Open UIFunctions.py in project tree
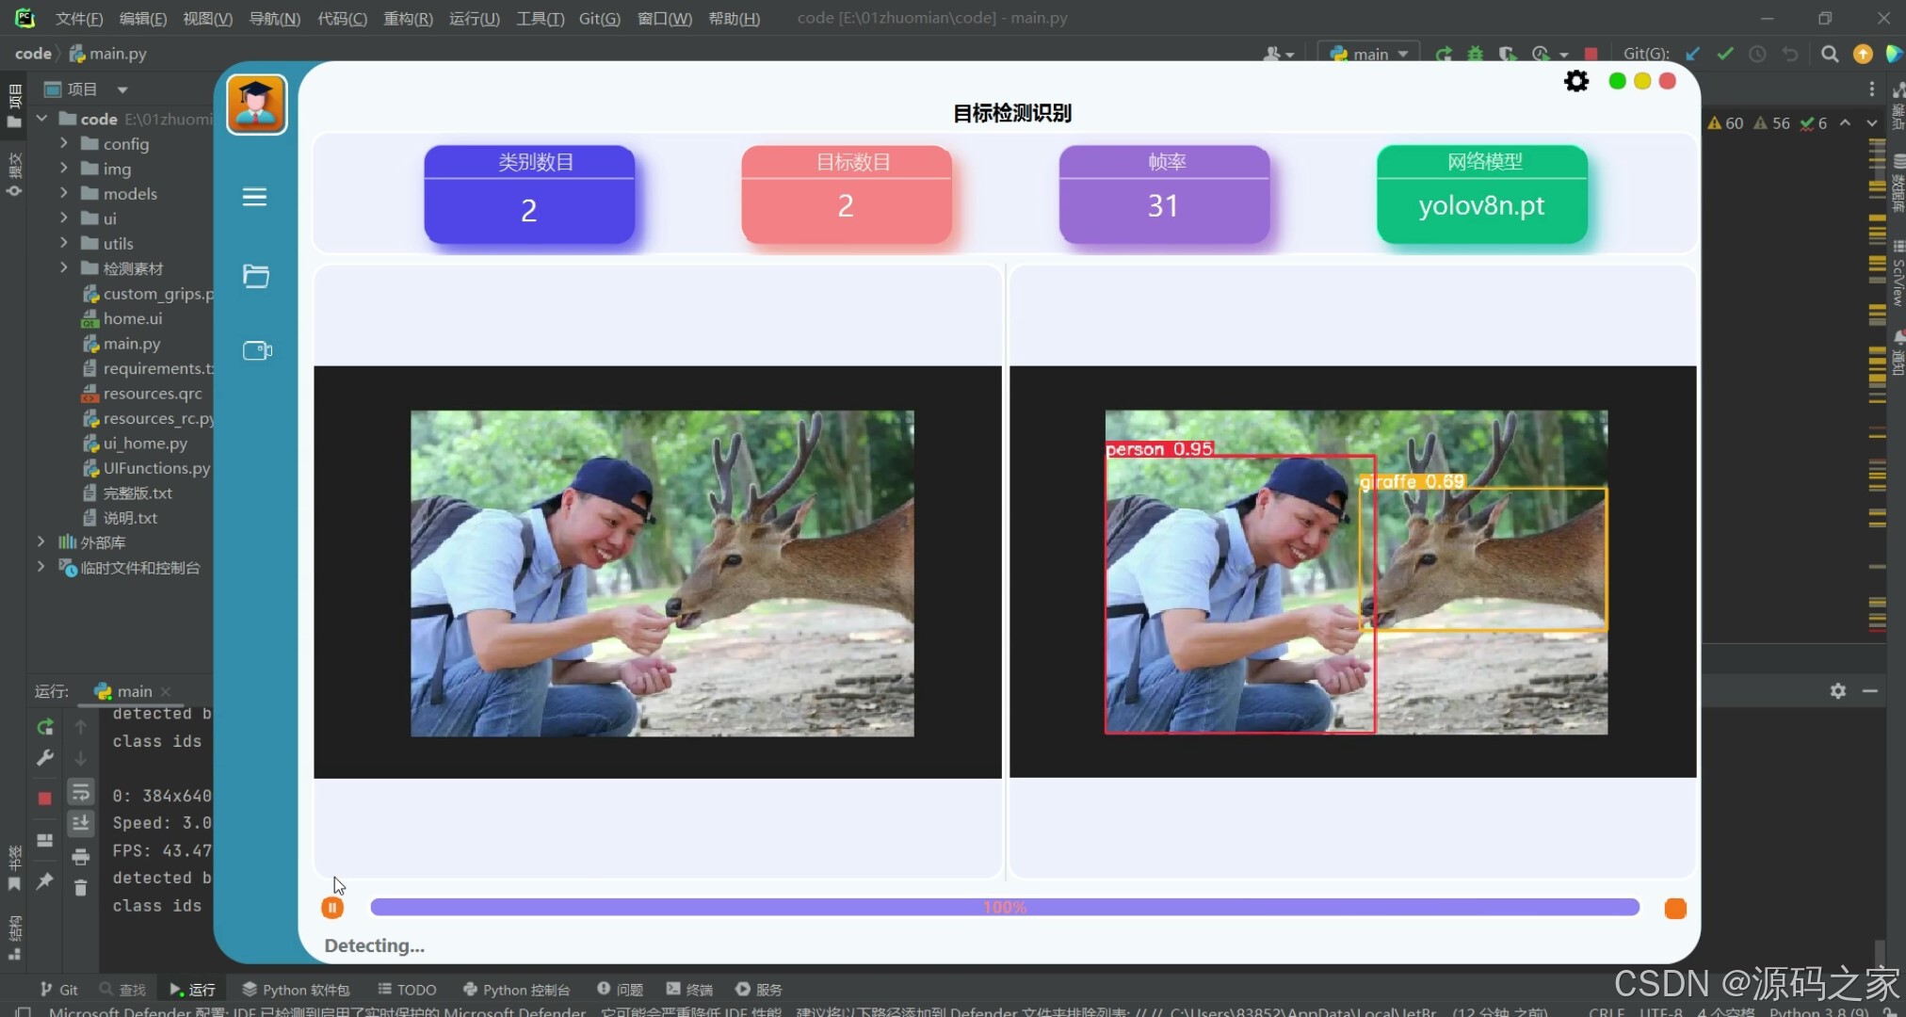The height and width of the screenshot is (1017, 1906). coord(156,468)
